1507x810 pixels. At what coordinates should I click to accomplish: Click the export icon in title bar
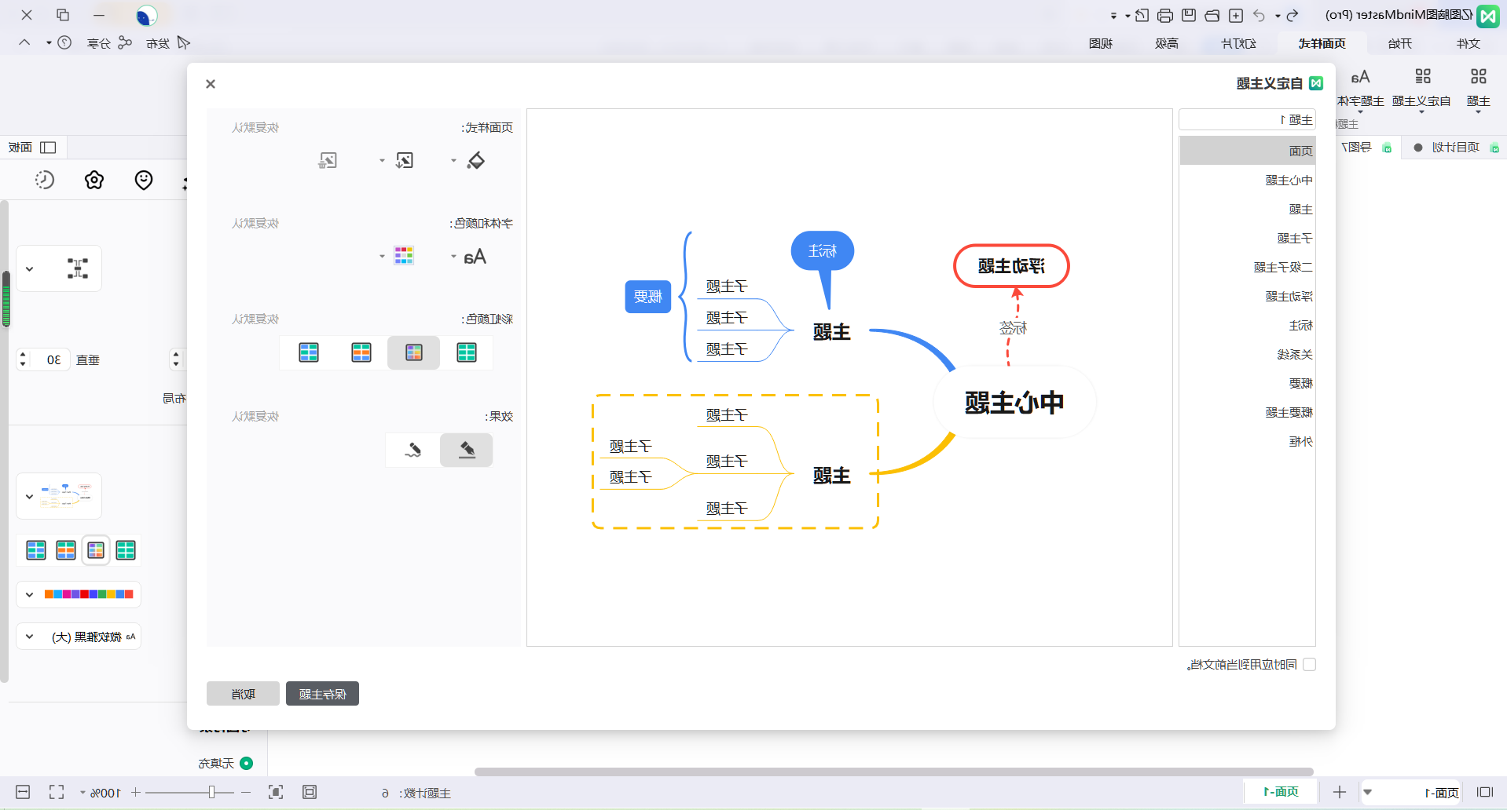point(1142,15)
